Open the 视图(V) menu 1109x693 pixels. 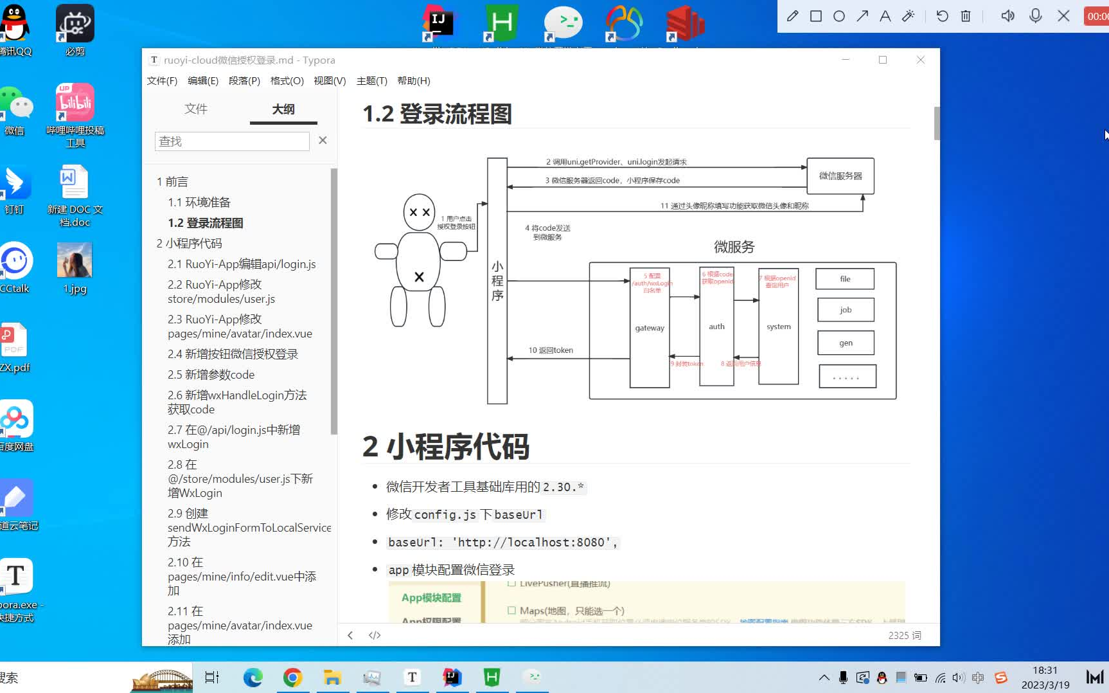pos(330,81)
